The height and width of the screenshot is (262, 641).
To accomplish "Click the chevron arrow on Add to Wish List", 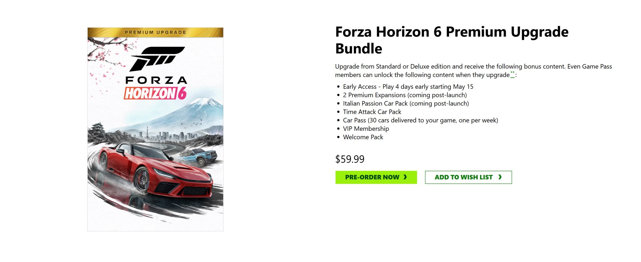I will 500,177.
